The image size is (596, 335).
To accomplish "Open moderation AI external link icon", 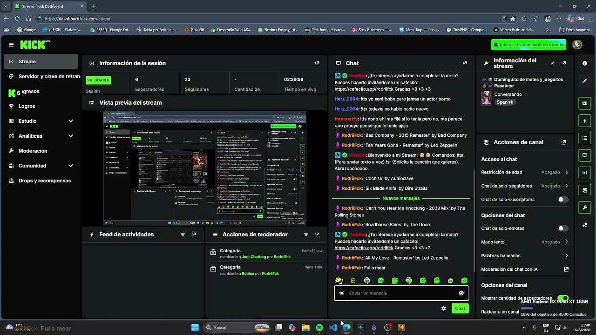I will click(x=566, y=269).
